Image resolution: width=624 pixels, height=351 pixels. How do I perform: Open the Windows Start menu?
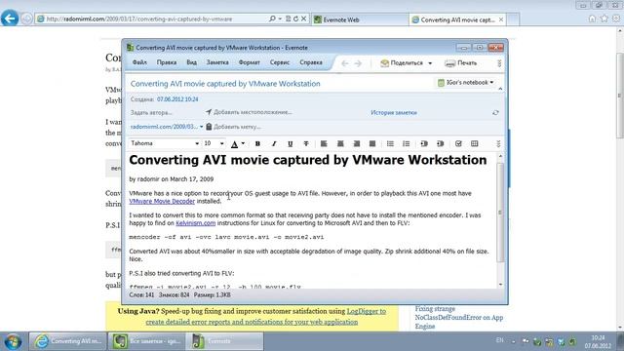pos(13,341)
